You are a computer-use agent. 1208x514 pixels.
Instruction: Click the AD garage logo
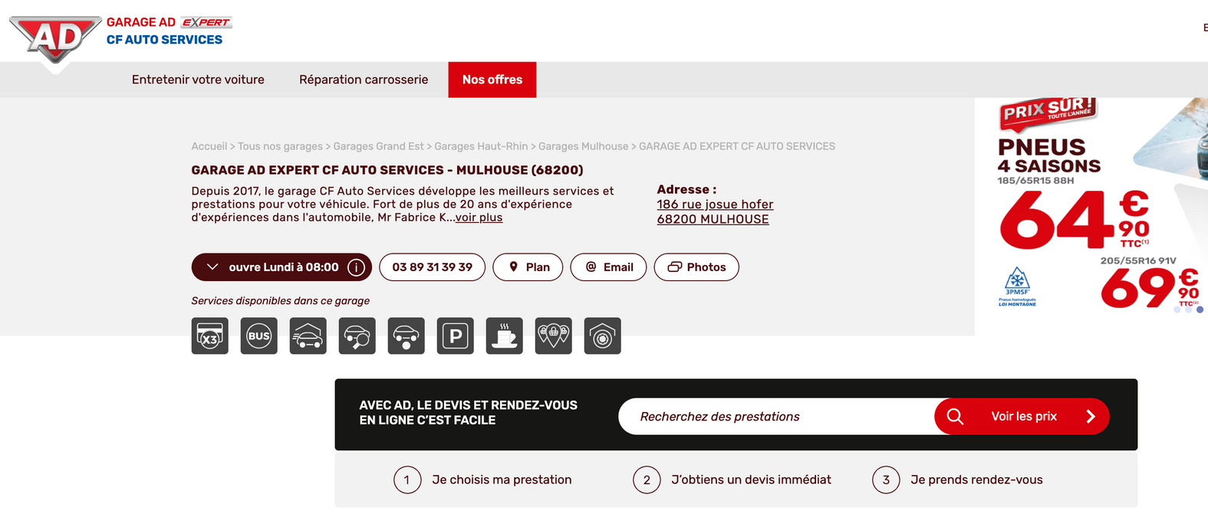click(x=55, y=40)
